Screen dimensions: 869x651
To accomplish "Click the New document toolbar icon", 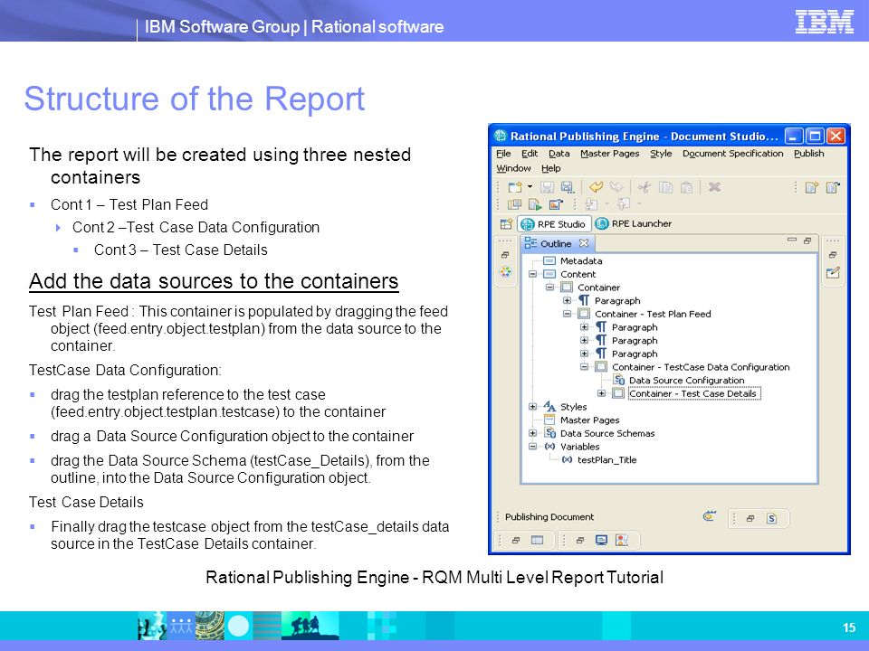I will tap(515, 187).
